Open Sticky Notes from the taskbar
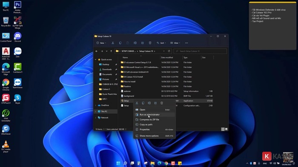 click(180, 163)
